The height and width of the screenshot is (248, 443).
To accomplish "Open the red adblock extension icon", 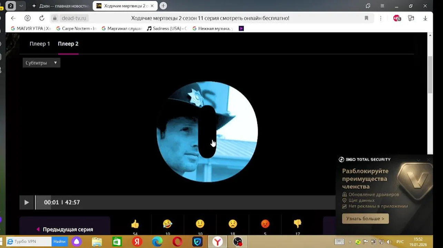I will [397, 18].
